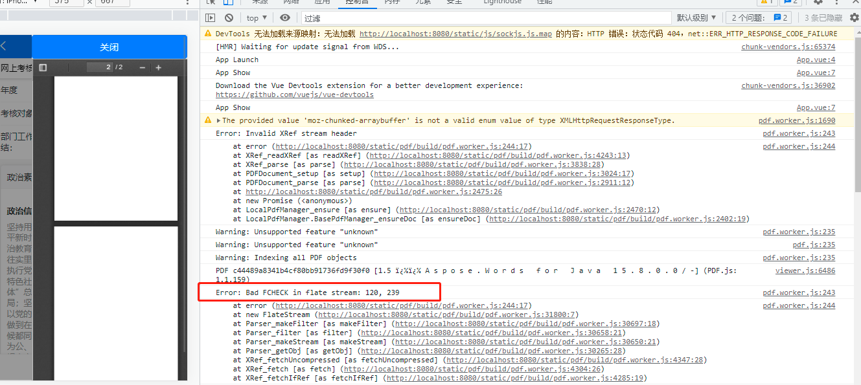Click the second blank PDF page

[116, 303]
